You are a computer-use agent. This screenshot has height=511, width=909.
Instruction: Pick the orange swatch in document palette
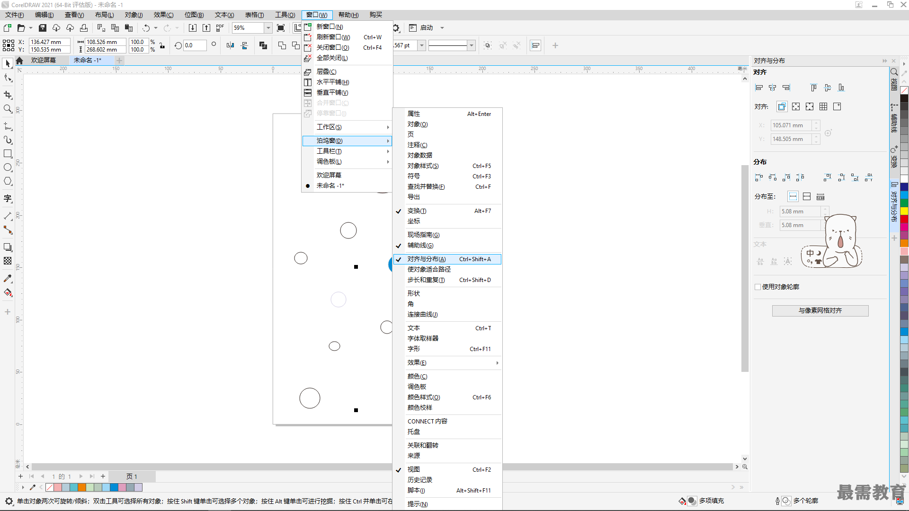tap(82, 487)
